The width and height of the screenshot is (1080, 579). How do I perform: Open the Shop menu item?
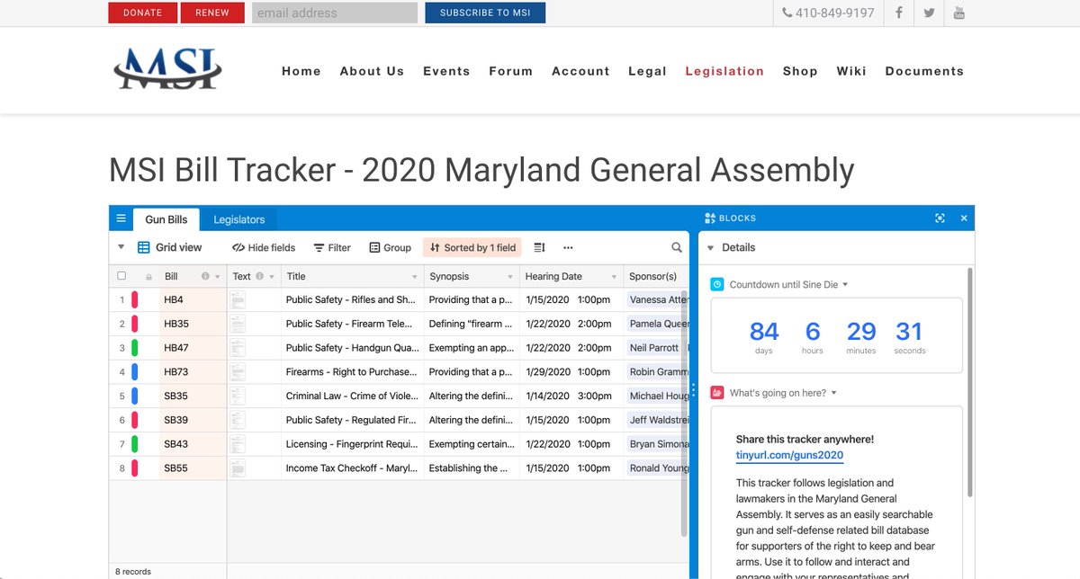point(800,71)
